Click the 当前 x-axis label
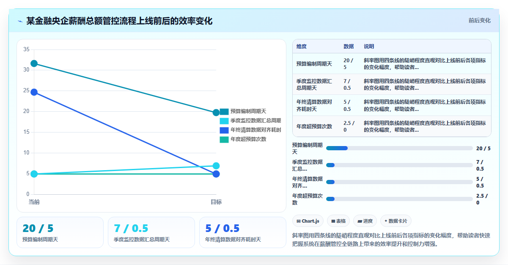The height and width of the screenshot is (265, 508). click(34, 202)
